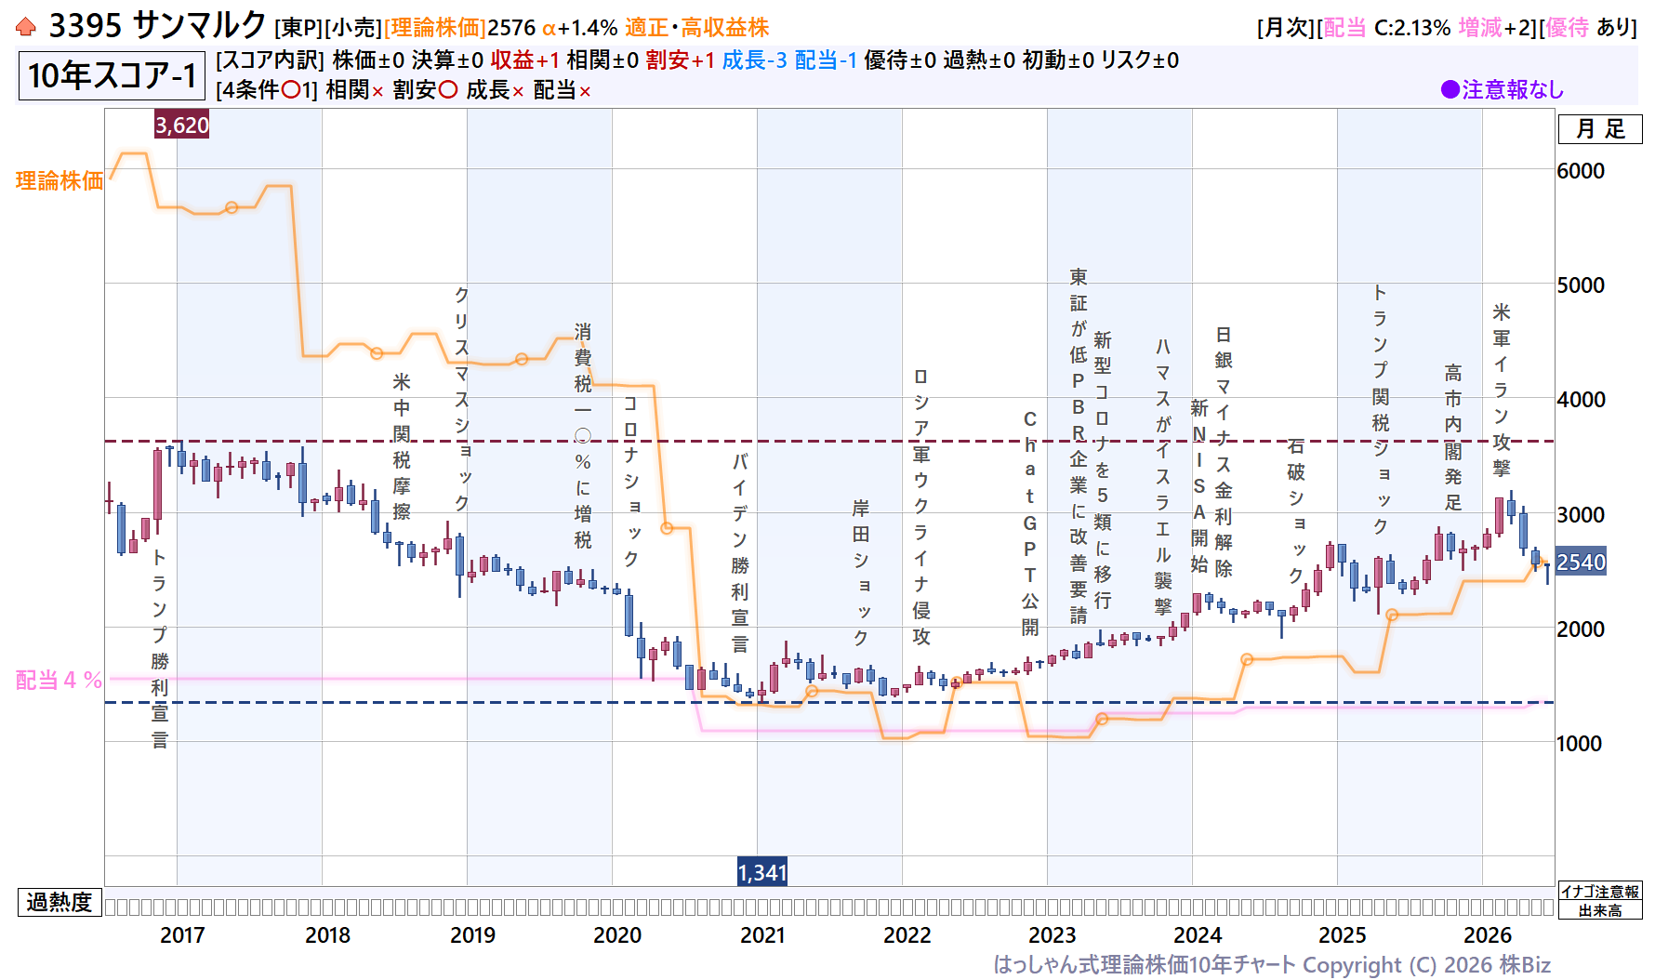Click the 出来高 box

coord(1600,910)
